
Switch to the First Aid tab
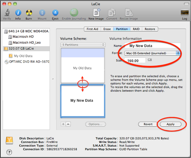(92, 29)
